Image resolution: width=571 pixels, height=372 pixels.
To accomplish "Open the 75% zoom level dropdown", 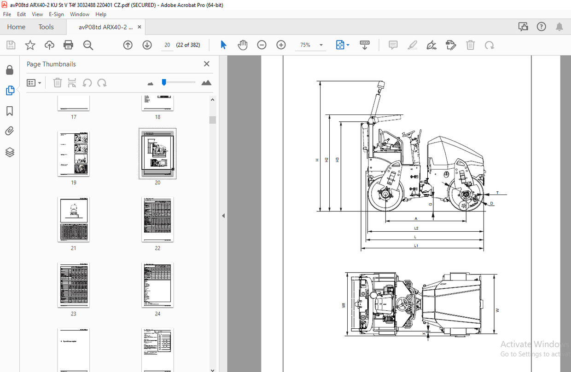I will pos(320,45).
